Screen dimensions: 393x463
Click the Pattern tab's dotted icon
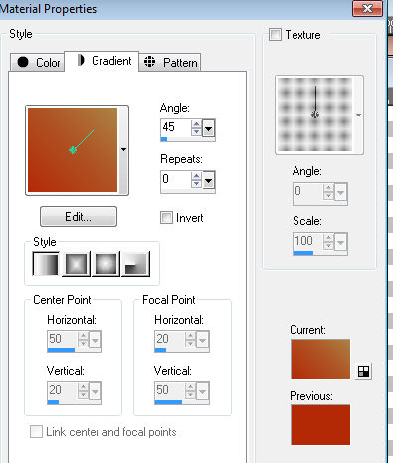tap(150, 62)
